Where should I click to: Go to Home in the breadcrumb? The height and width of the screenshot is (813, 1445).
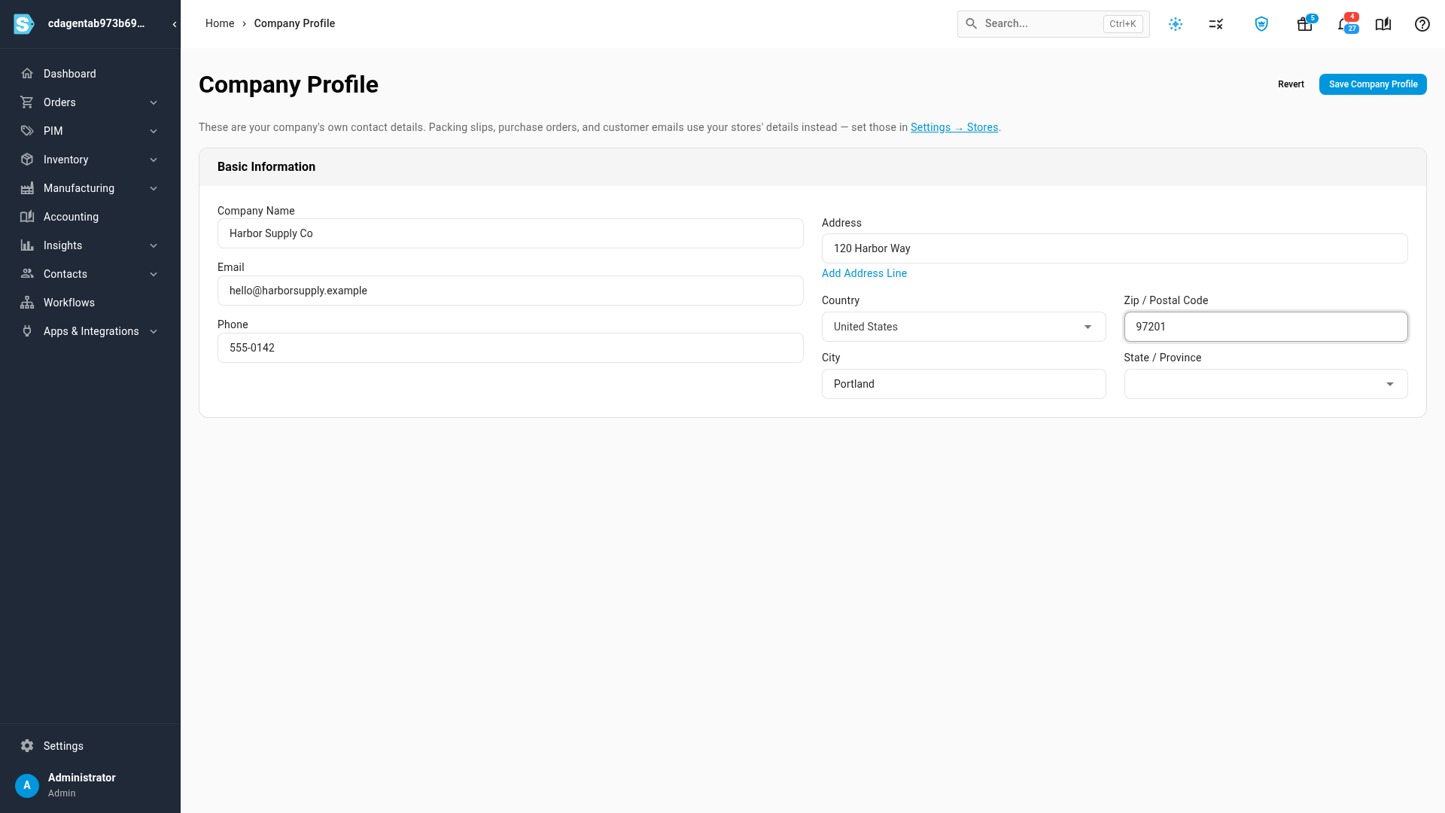coord(220,23)
